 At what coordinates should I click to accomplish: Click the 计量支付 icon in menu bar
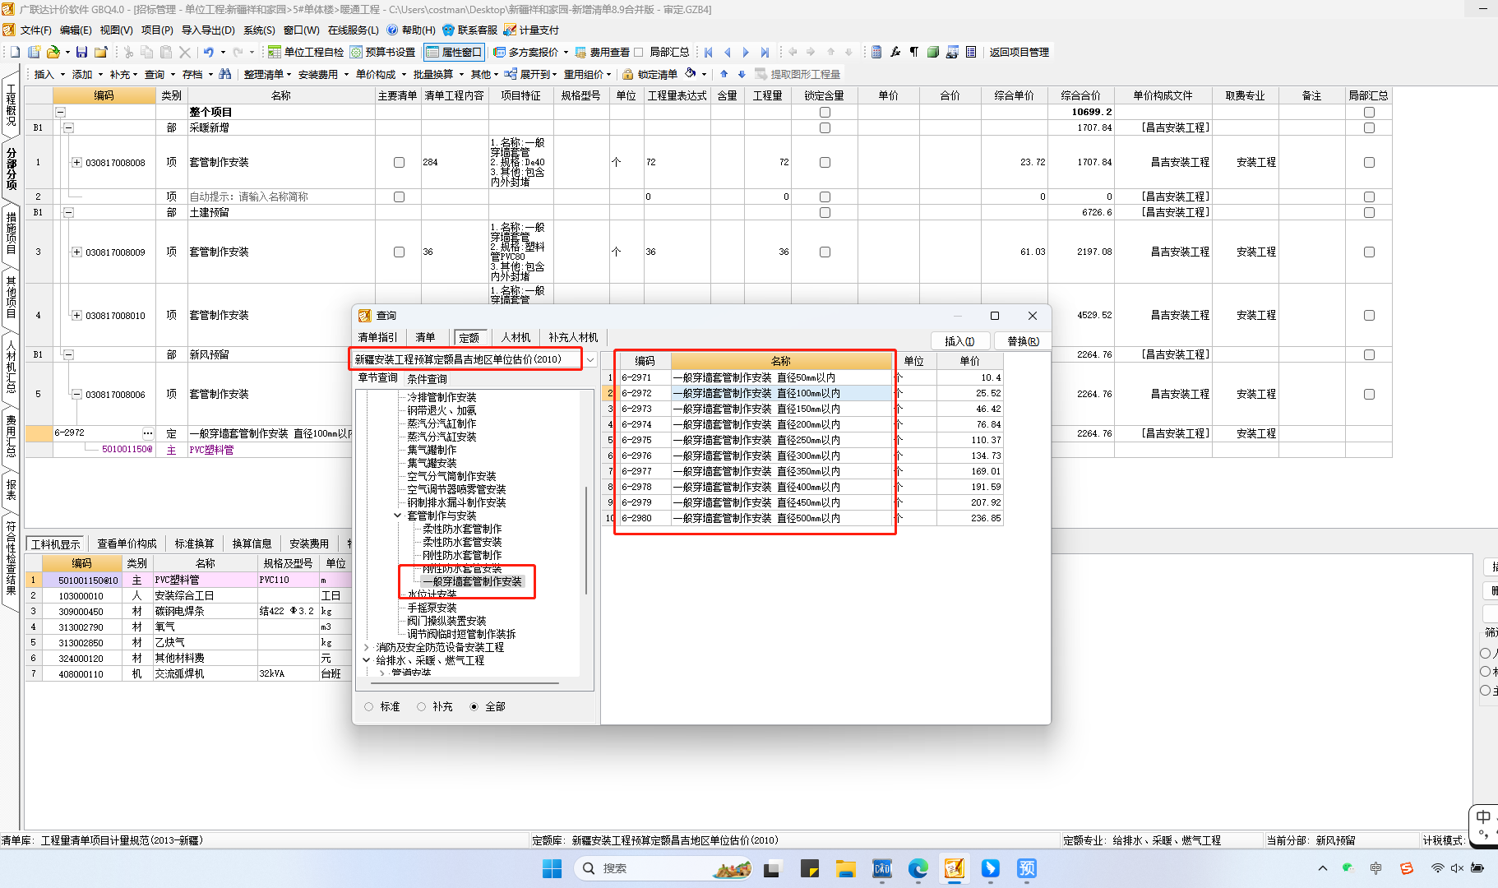pos(510,30)
